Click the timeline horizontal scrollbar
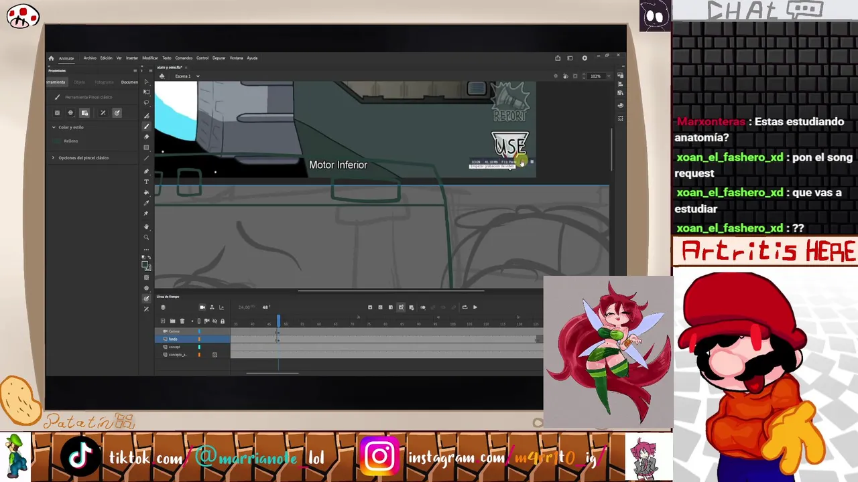This screenshot has height=482, width=858. [x=272, y=373]
